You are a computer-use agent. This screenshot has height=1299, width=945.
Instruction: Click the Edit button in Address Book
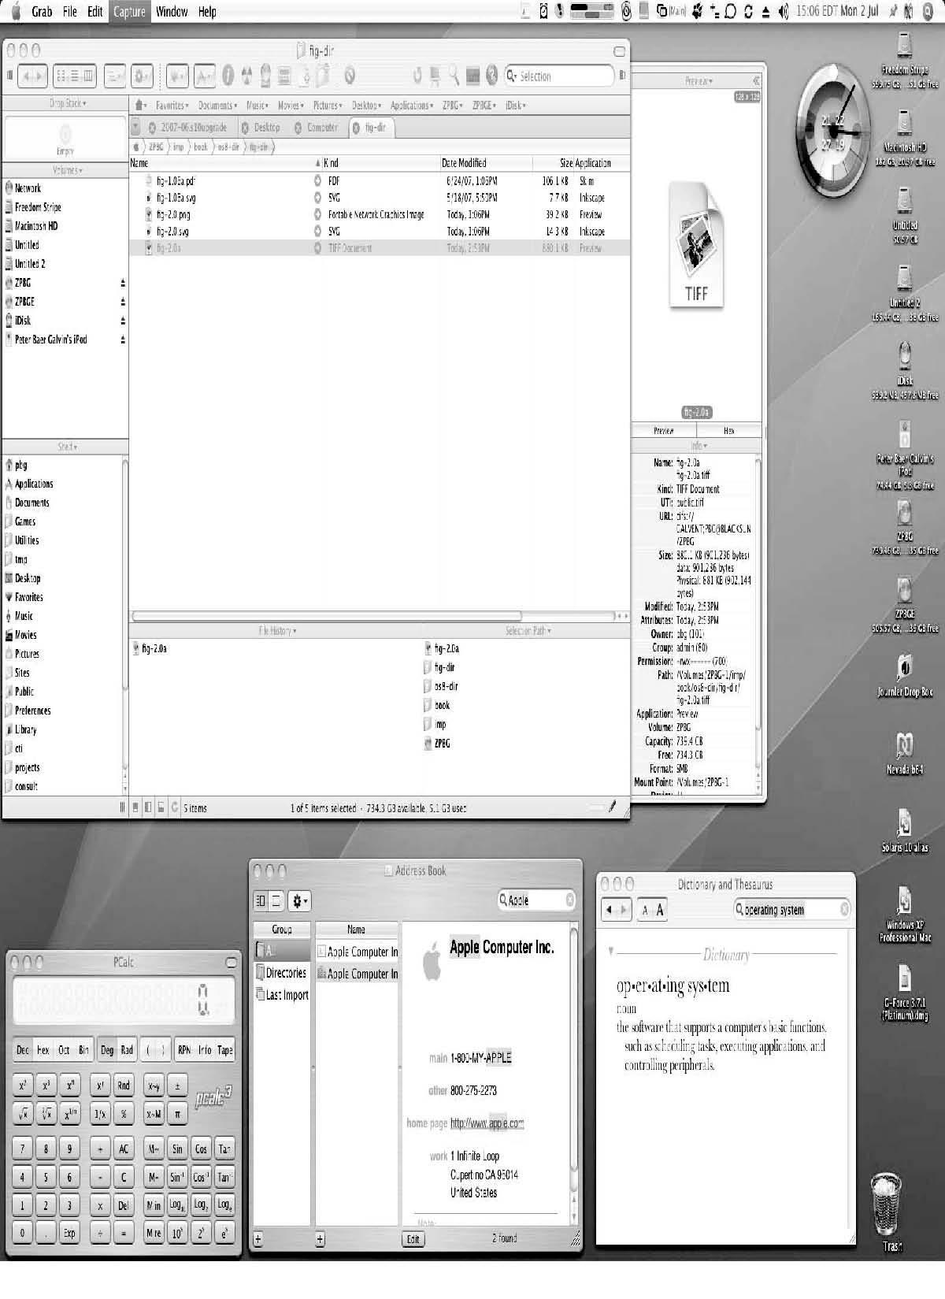click(413, 1238)
